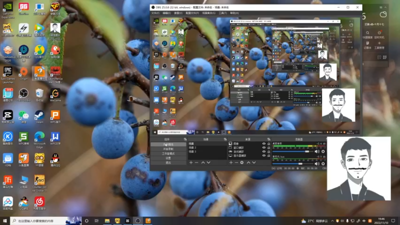Screen dimensions: 400x225
Task: Enable 工作室模式 studio mode button
Action: click(x=168, y=153)
